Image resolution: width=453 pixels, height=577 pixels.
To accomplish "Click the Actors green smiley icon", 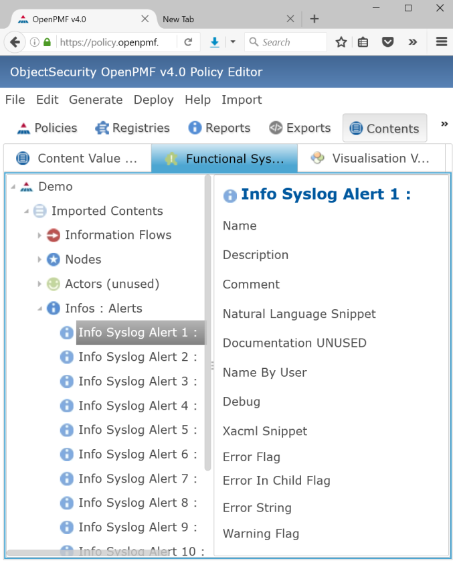I will (54, 284).
